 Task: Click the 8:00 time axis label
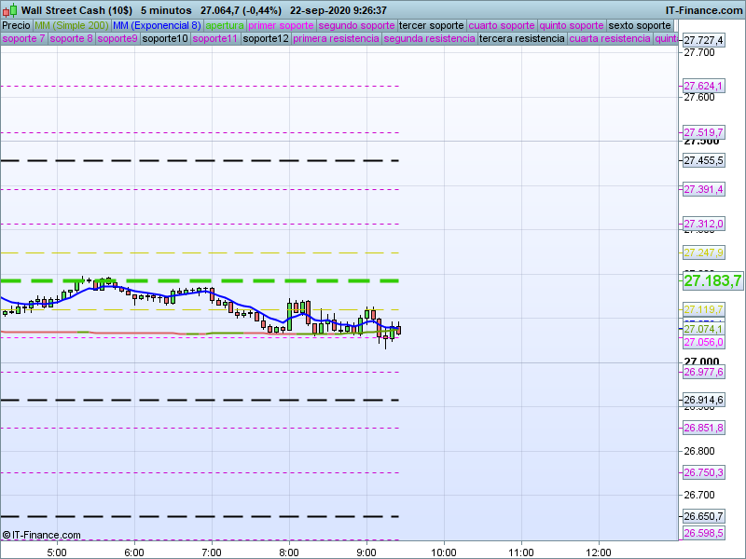click(289, 552)
